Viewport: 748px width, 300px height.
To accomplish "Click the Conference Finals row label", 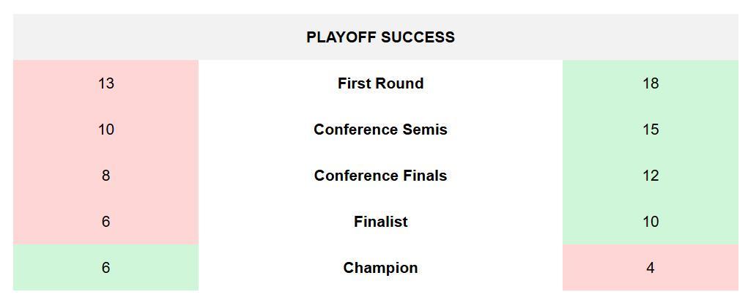I will (380, 176).
